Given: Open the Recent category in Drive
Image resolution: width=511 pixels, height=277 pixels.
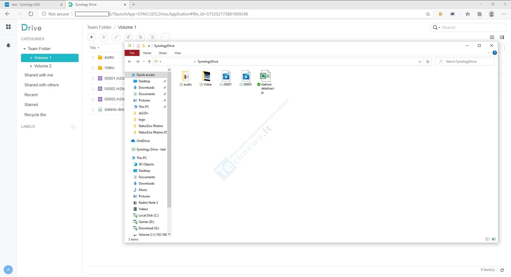Looking at the screenshot, I should (31, 95).
